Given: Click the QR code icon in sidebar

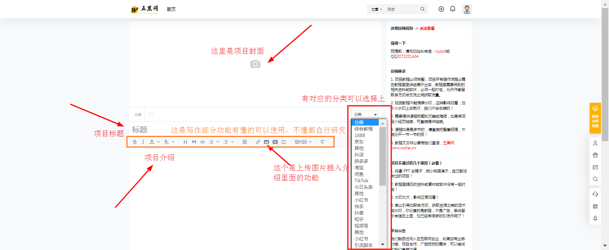Looking at the screenshot, I should 595,206.
